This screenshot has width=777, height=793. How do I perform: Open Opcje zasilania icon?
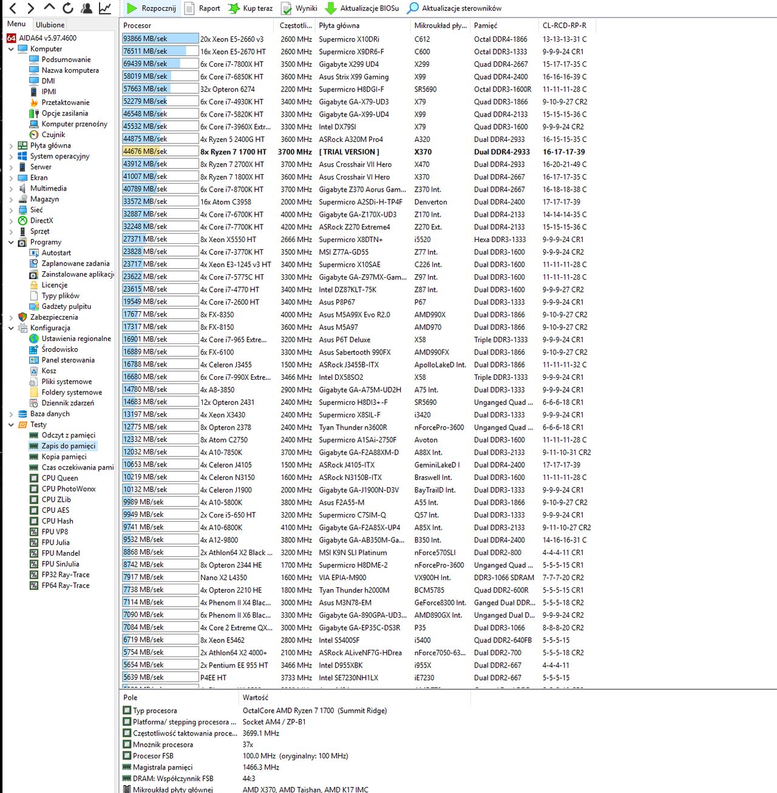[x=34, y=113]
